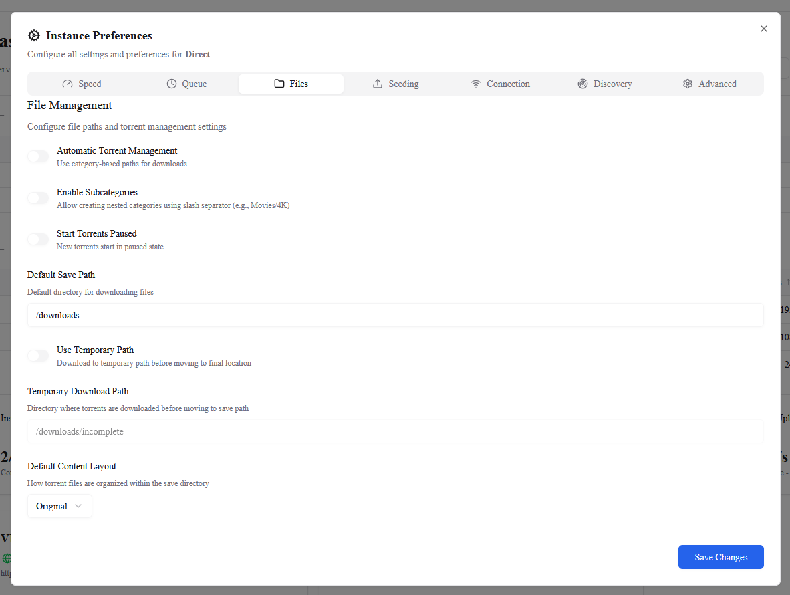The image size is (790, 595).
Task: Enable Automatic Torrent Management toggle
Action: (38, 156)
